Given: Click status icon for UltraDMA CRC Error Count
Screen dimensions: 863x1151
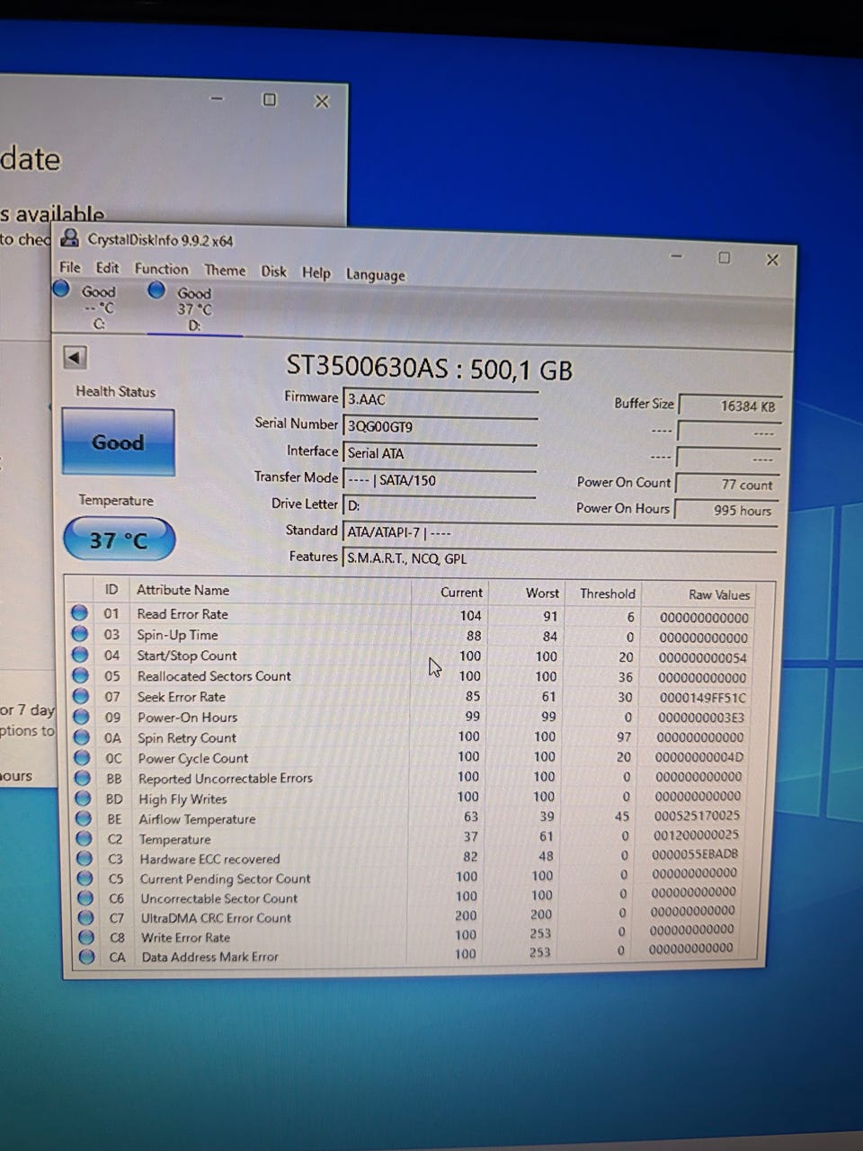Looking at the screenshot, I should (86, 917).
